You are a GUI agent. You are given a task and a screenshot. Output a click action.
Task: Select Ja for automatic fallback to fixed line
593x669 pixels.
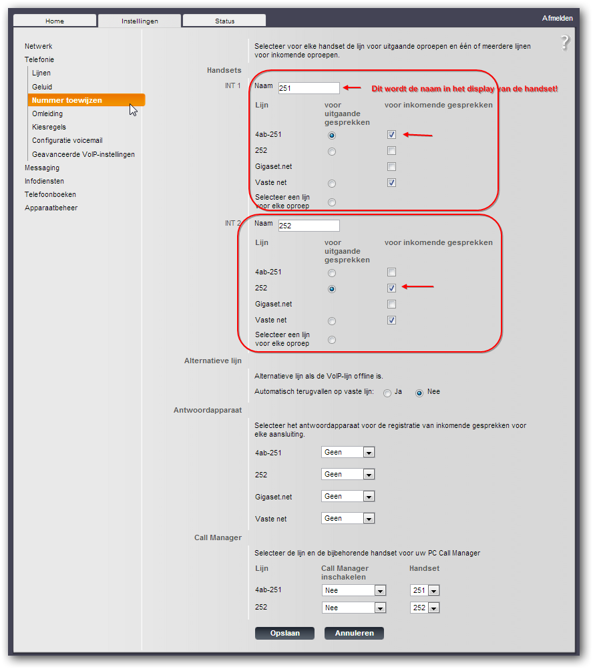tap(387, 393)
